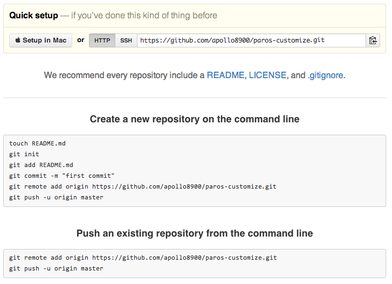Open the LICENSE link
Screen dimensions: 392x284
(267, 75)
